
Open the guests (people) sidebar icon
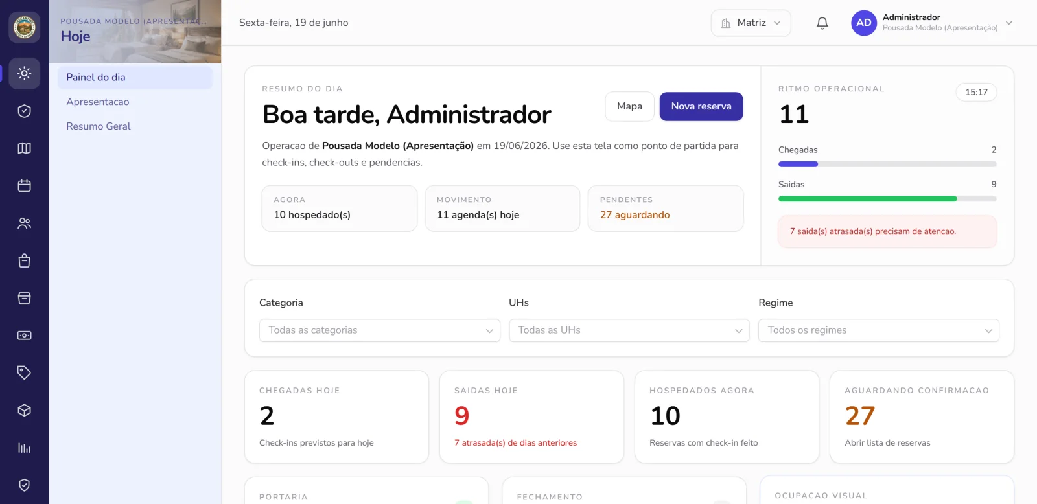[25, 223]
